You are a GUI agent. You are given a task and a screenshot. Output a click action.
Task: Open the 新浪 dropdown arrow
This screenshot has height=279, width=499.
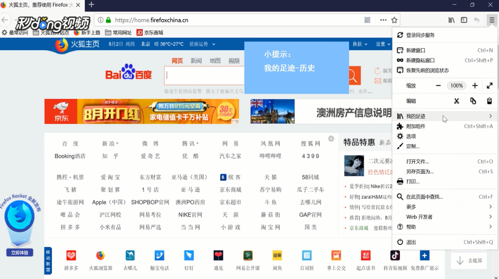(117, 144)
